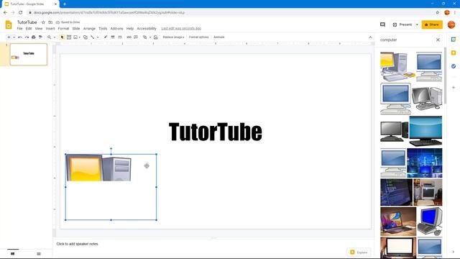
Task: Click Format options button
Action: pyautogui.click(x=198, y=37)
